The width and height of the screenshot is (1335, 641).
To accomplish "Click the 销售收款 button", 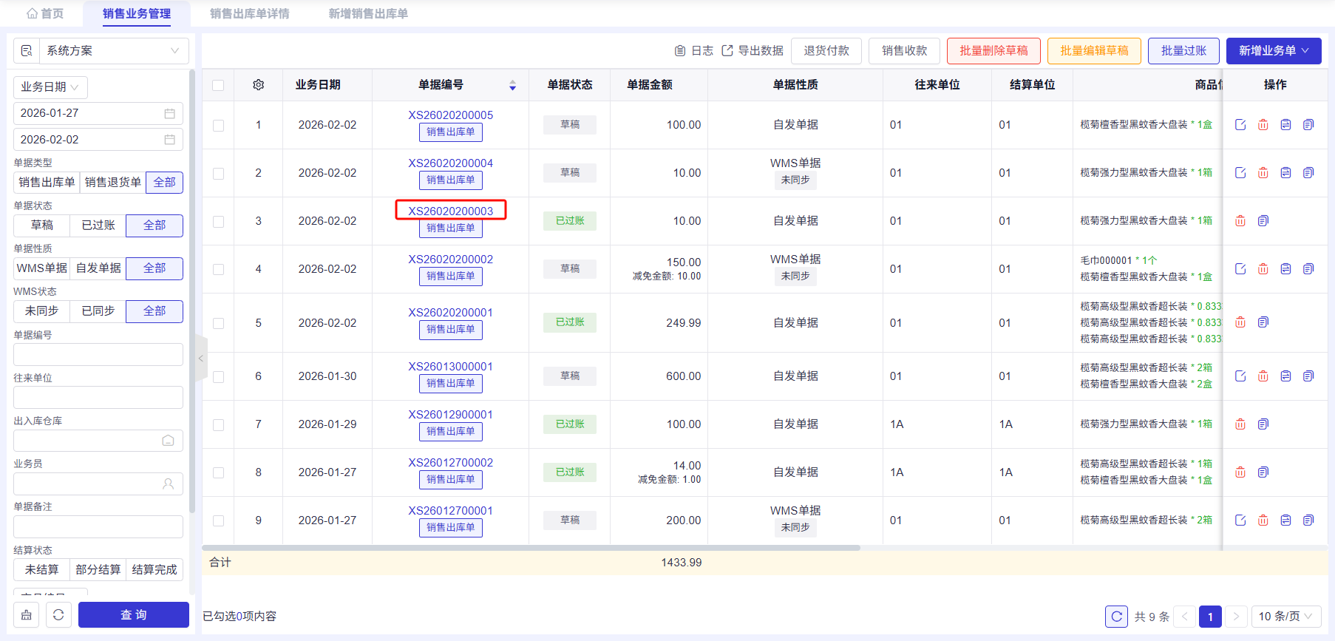I will [904, 51].
